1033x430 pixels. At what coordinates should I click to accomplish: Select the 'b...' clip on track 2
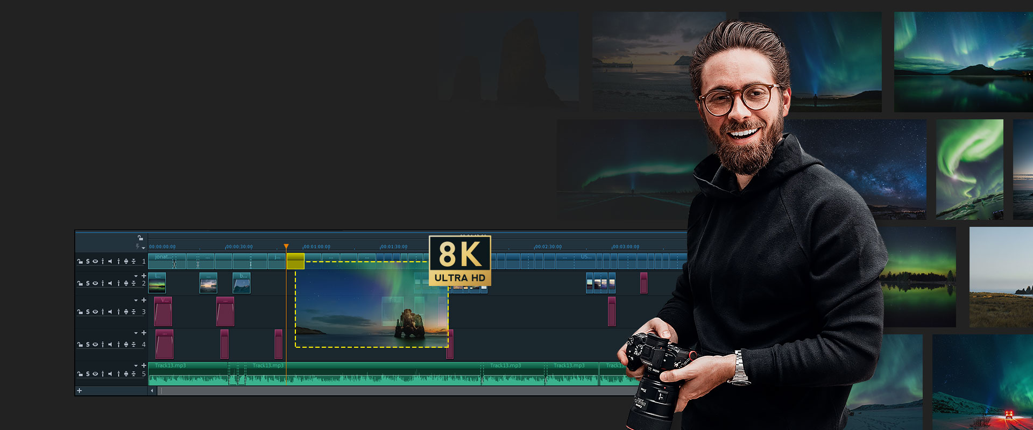[x=242, y=283]
